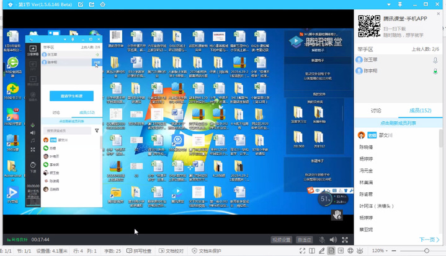Image resolution: width=446 pixels, height=256 pixels.
Task: Click the raise hand icon over the video
Action: click(337, 215)
